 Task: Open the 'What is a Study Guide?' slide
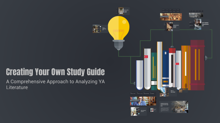[168, 92]
